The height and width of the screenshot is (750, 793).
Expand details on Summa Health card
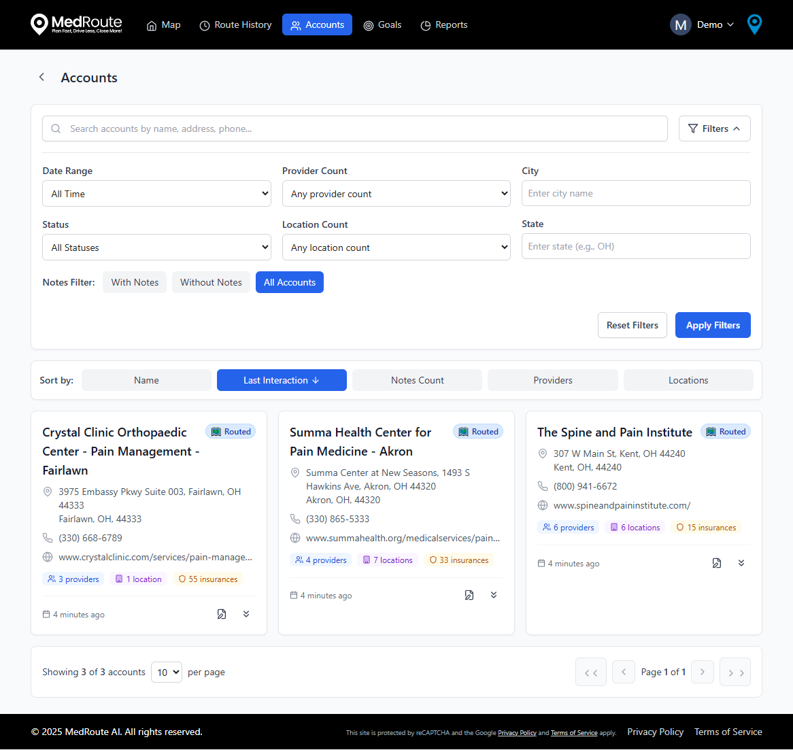(494, 595)
